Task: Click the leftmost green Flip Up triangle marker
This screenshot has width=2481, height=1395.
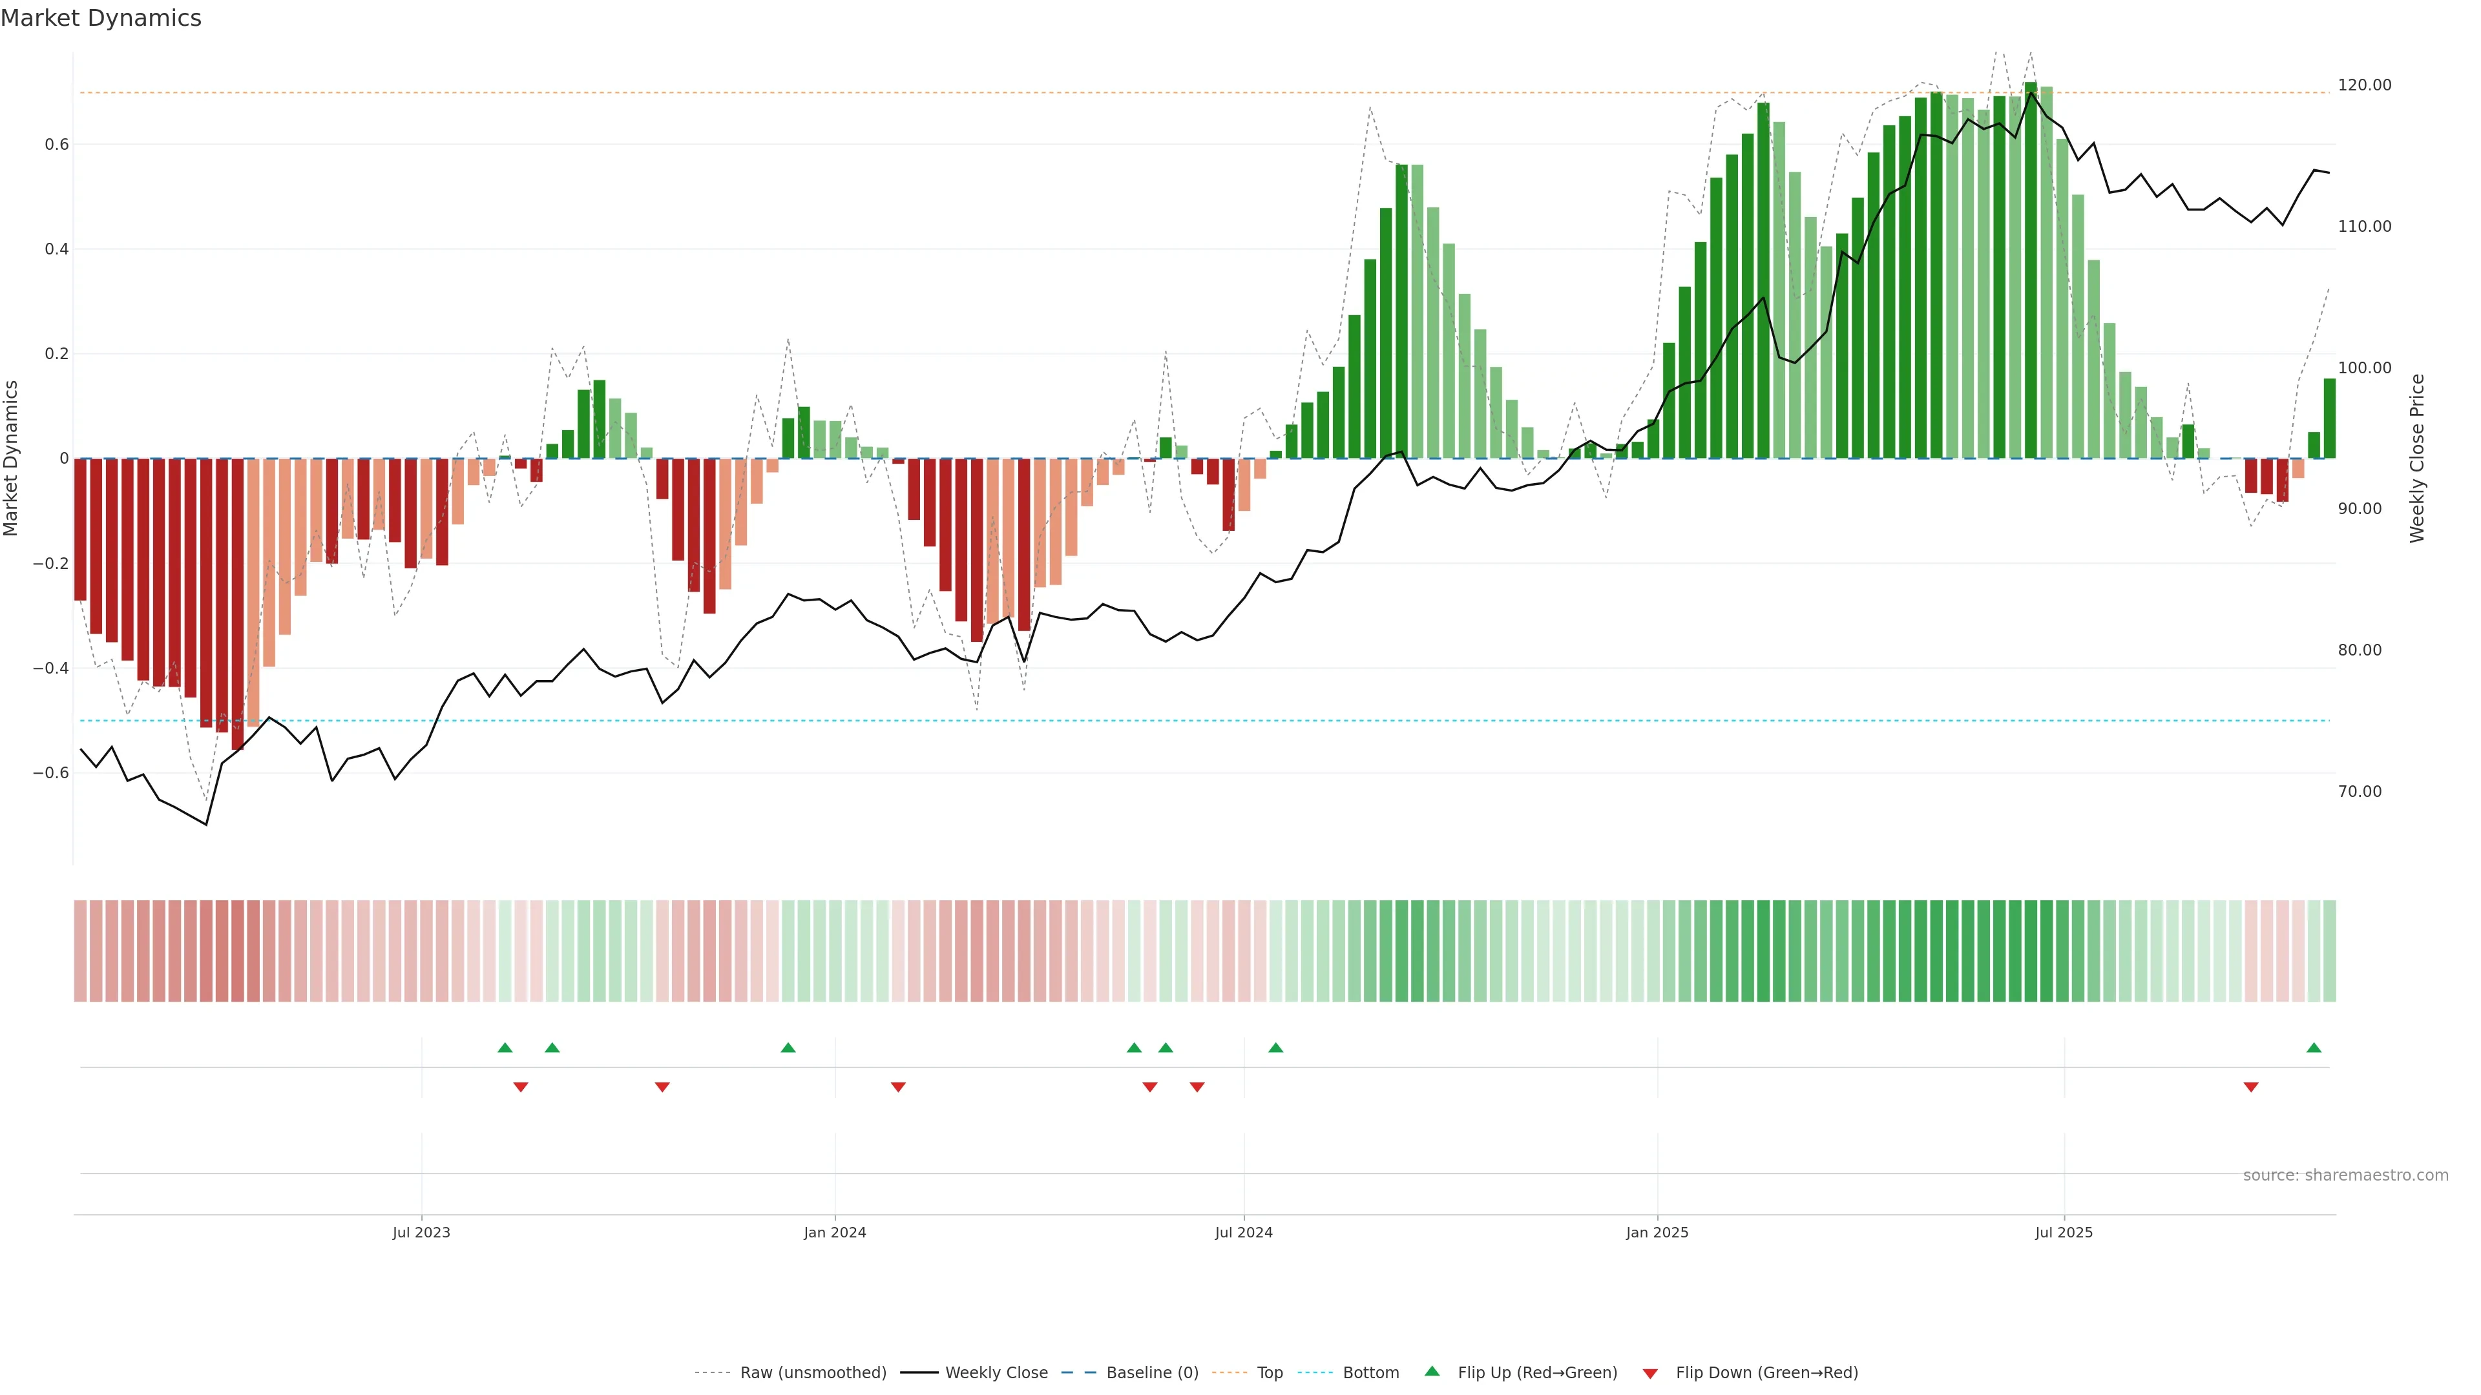Action: pyautogui.click(x=505, y=1048)
